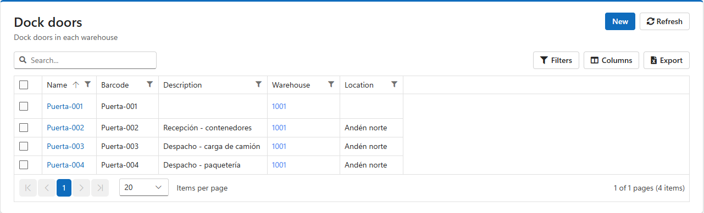Check the Puerta-002 row checkbox

coord(24,128)
